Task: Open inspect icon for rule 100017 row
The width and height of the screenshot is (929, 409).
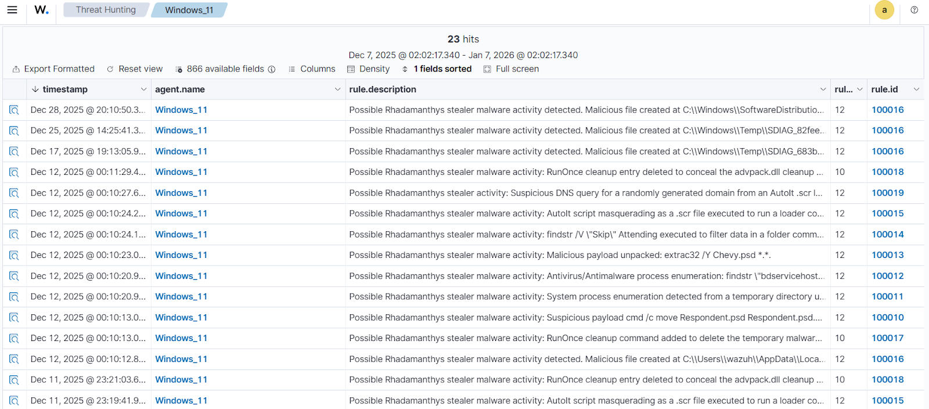Action: point(14,338)
